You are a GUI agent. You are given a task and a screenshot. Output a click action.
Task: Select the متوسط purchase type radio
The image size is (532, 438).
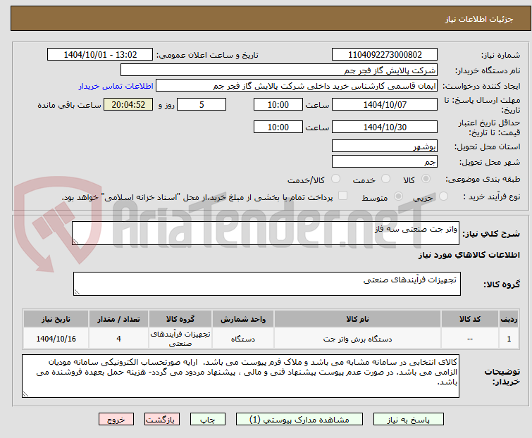[x=398, y=196]
